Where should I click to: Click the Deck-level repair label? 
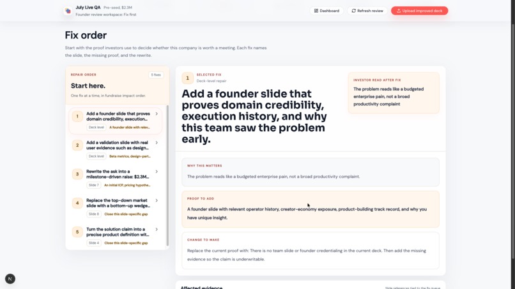click(x=211, y=80)
